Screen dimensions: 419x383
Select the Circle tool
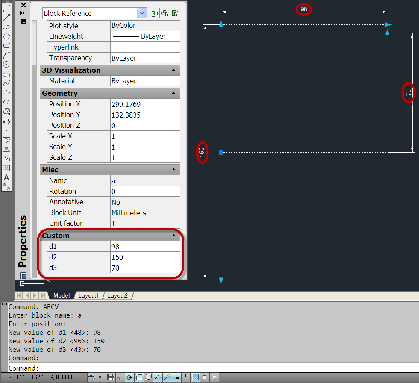click(6, 65)
